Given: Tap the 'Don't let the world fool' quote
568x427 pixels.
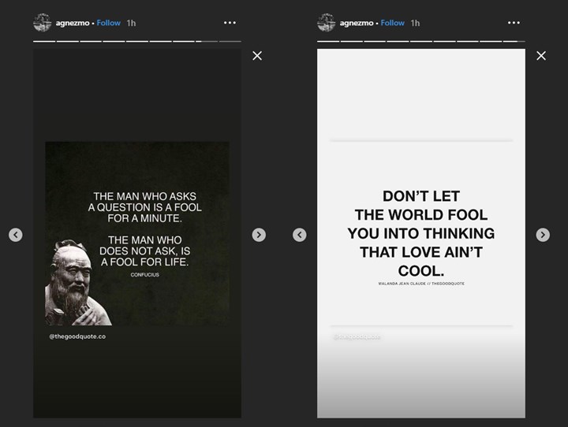Looking at the screenshot, I should (x=421, y=233).
